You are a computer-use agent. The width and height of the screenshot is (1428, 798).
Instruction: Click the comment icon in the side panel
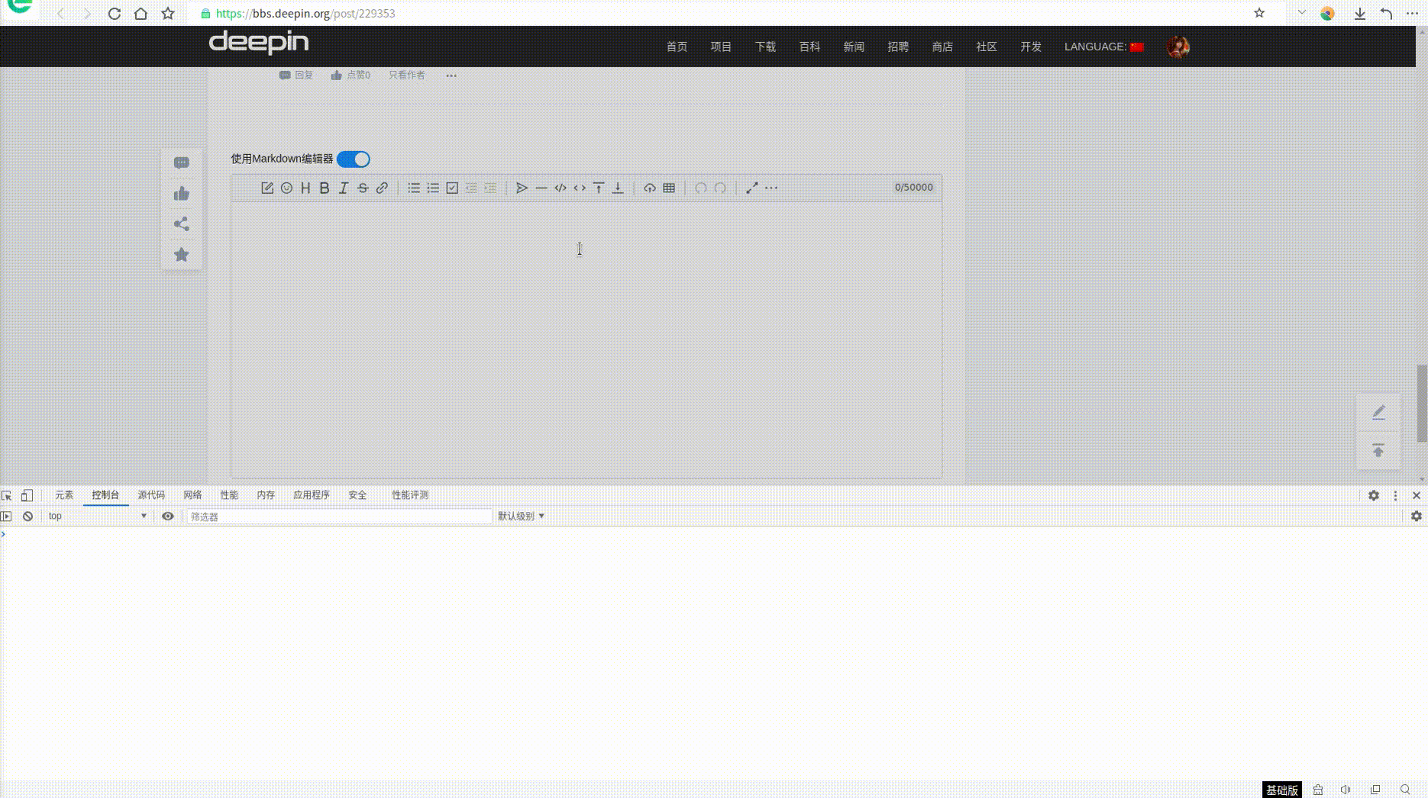coord(181,162)
